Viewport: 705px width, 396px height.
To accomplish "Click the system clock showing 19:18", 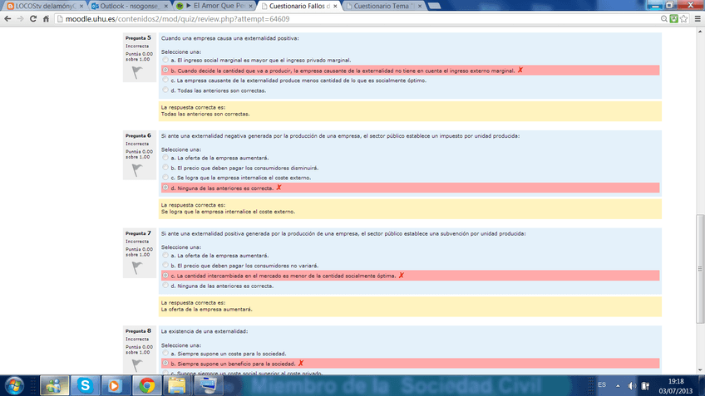I will click(675, 385).
